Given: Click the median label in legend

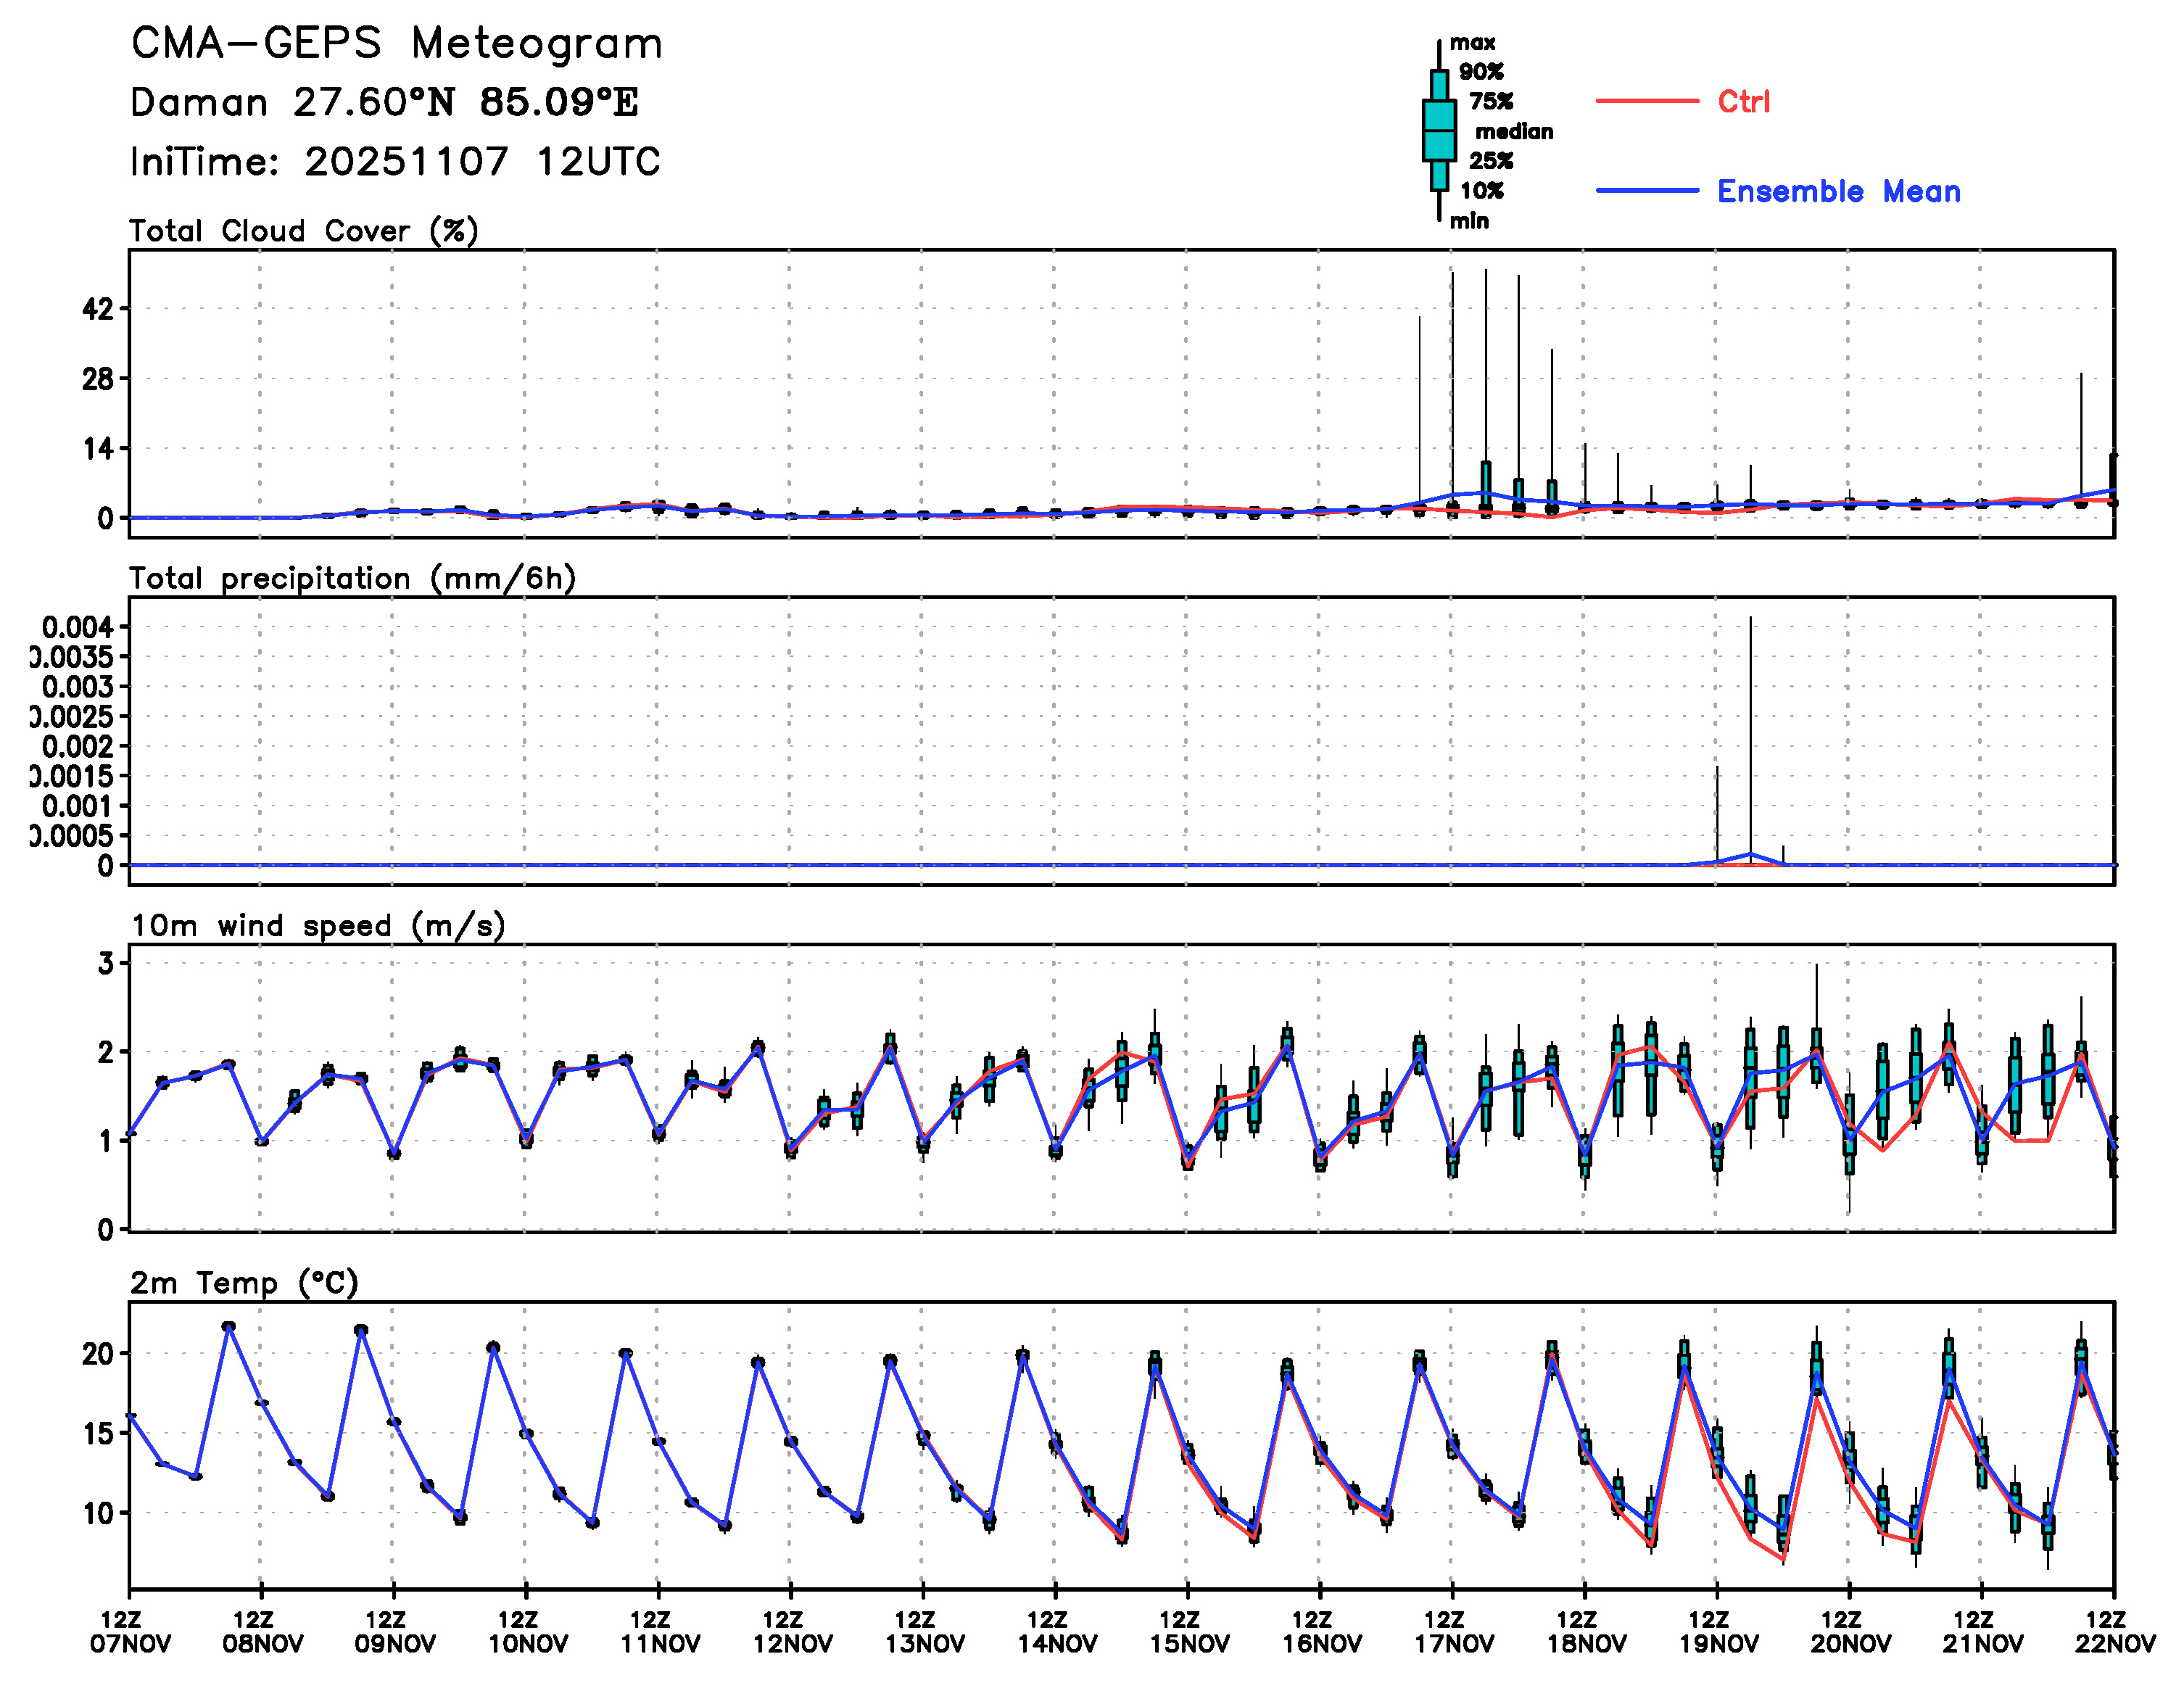Looking at the screenshot, I should tap(1513, 131).
